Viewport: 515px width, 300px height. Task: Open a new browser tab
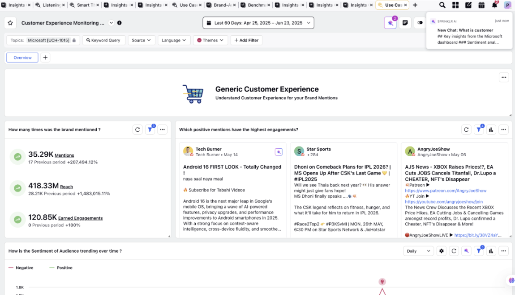(x=415, y=5)
